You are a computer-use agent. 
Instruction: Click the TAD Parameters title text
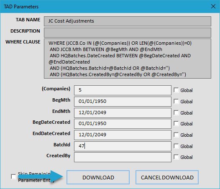21,7
